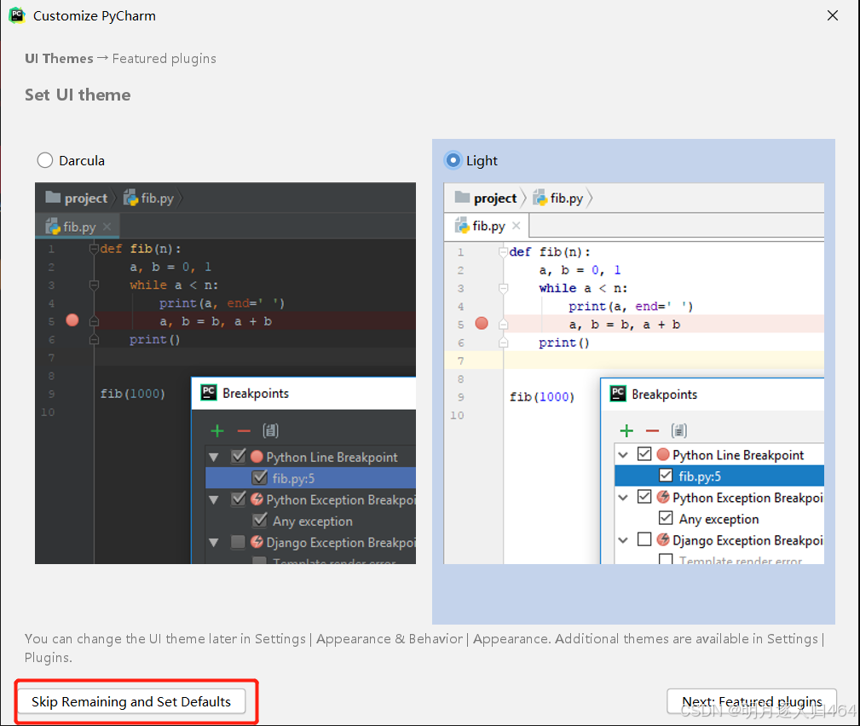The width and height of the screenshot is (860, 726).
Task: Click the fib.py file icon in the breadcrumb
Action: [542, 198]
